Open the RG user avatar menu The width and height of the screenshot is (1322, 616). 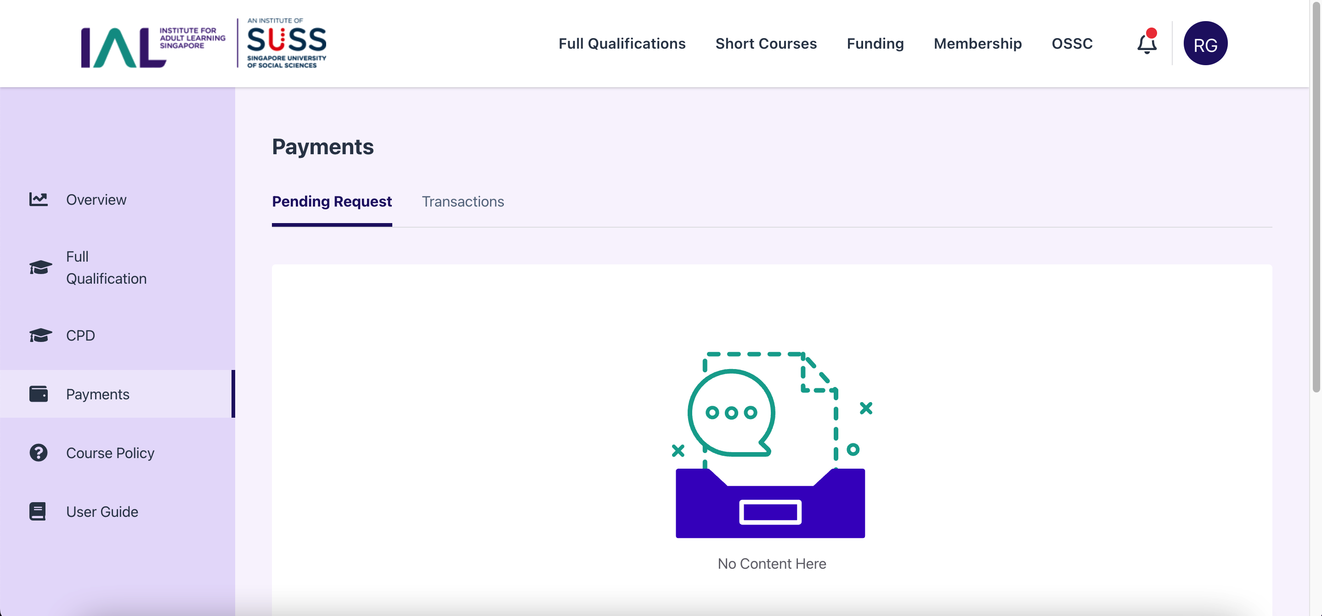coord(1205,44)
